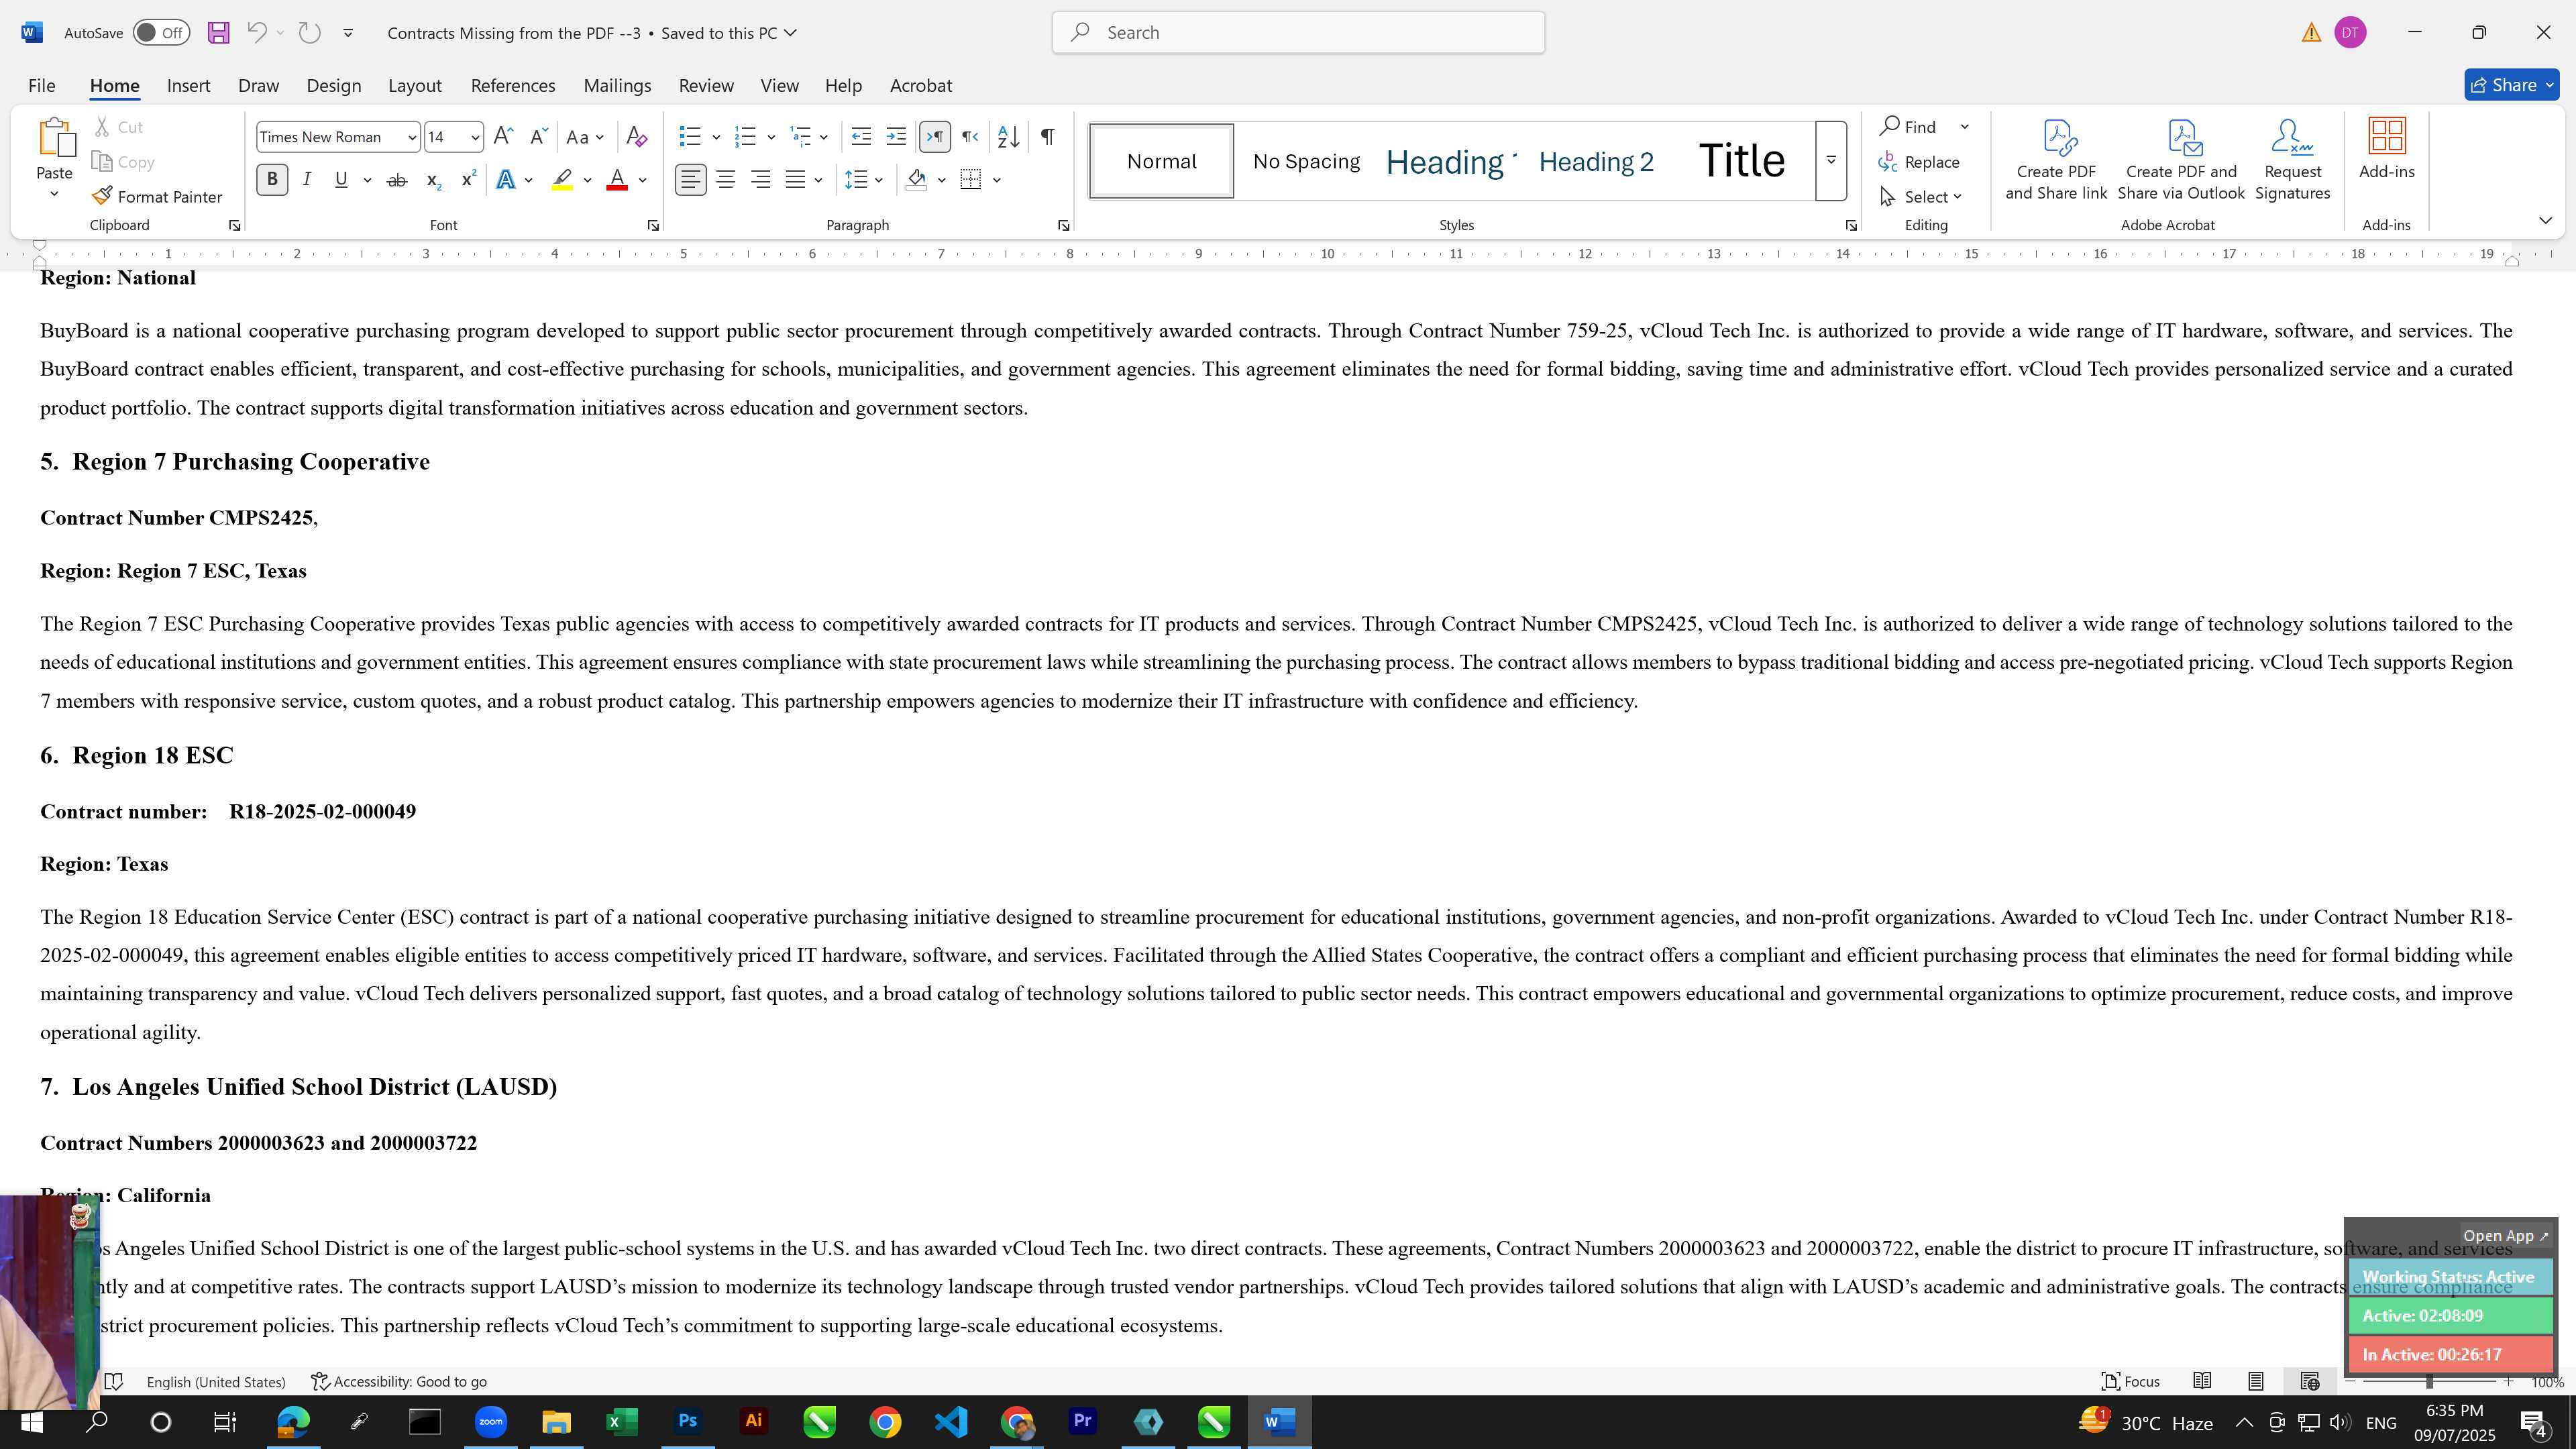Click Replace in Editing group

click(x=1919, y=162)
